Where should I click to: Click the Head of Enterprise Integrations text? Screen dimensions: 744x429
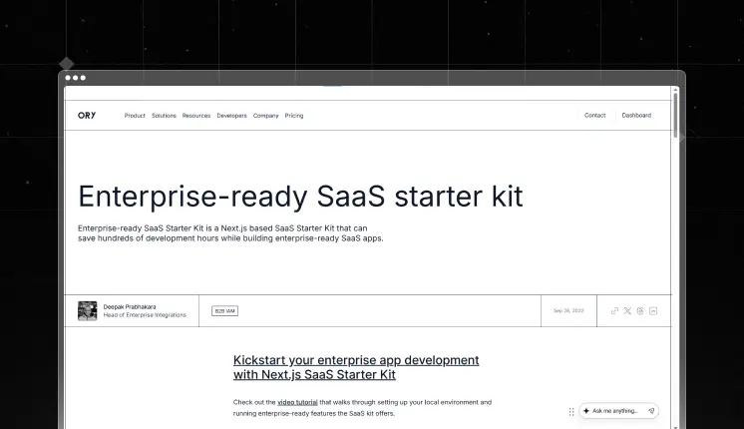tap(145, 315)
